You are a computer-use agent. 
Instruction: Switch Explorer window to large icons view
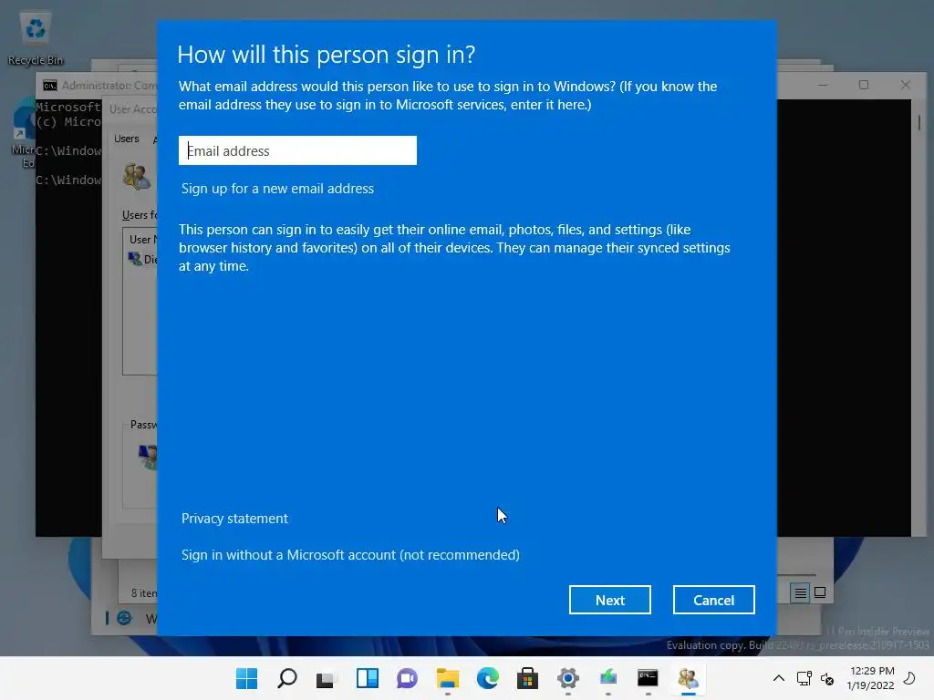[x=820, y=592]
